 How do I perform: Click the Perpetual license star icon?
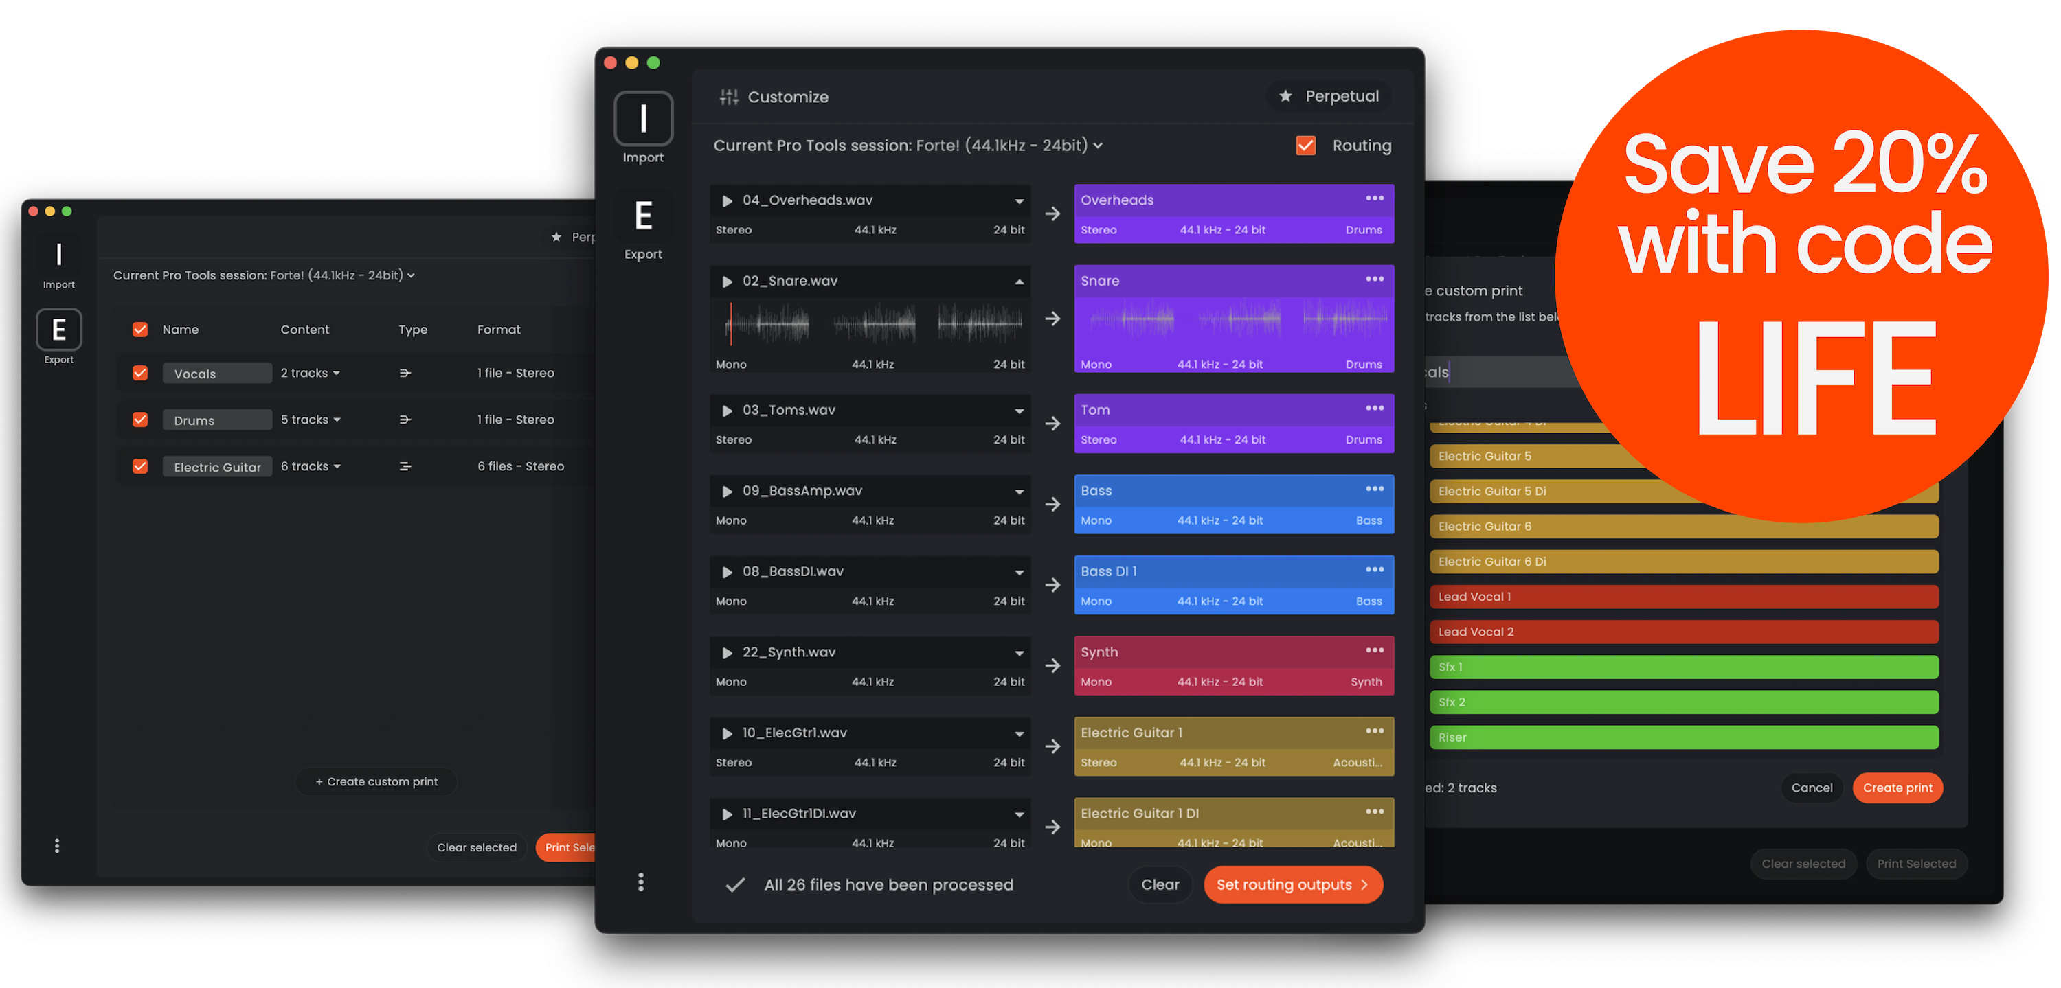(x=1285, y=96)
